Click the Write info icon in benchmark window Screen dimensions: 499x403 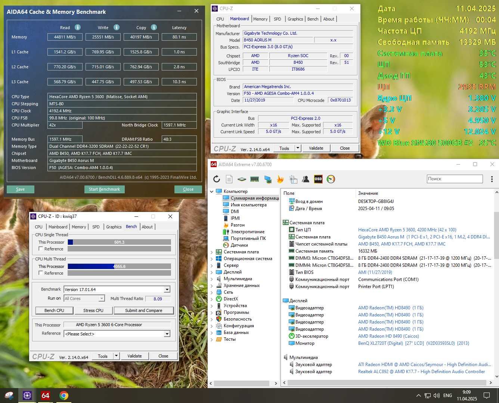coord(117,27)
